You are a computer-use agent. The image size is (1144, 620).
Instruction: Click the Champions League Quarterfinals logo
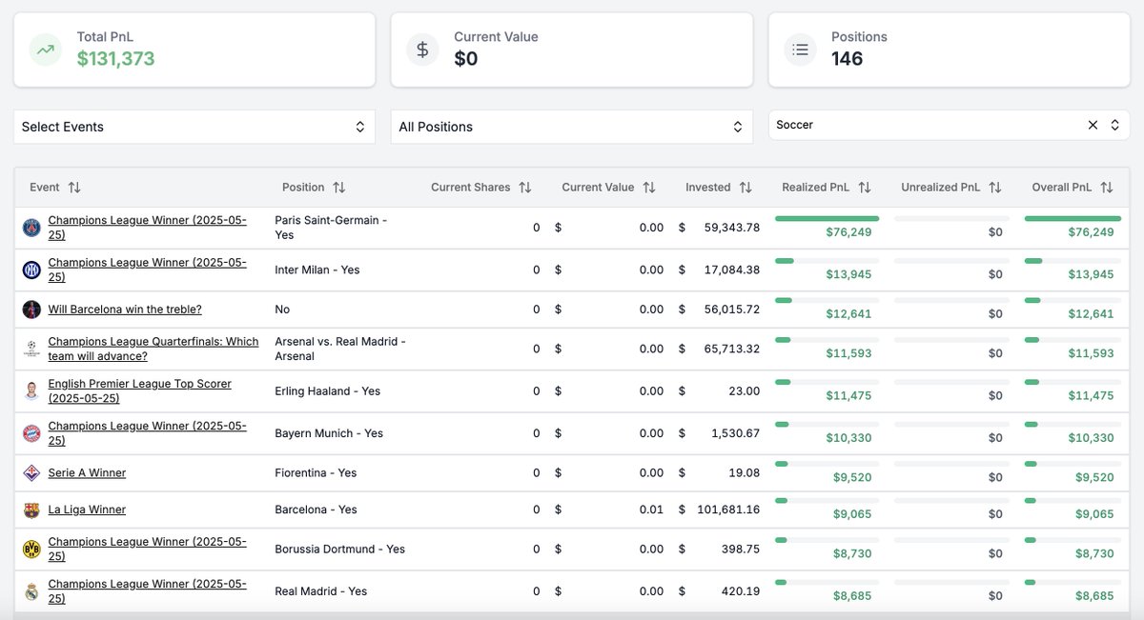tap(31, 350)
